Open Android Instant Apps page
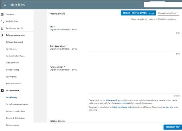This screenshot has width=182, height=131. pos(15,56)
